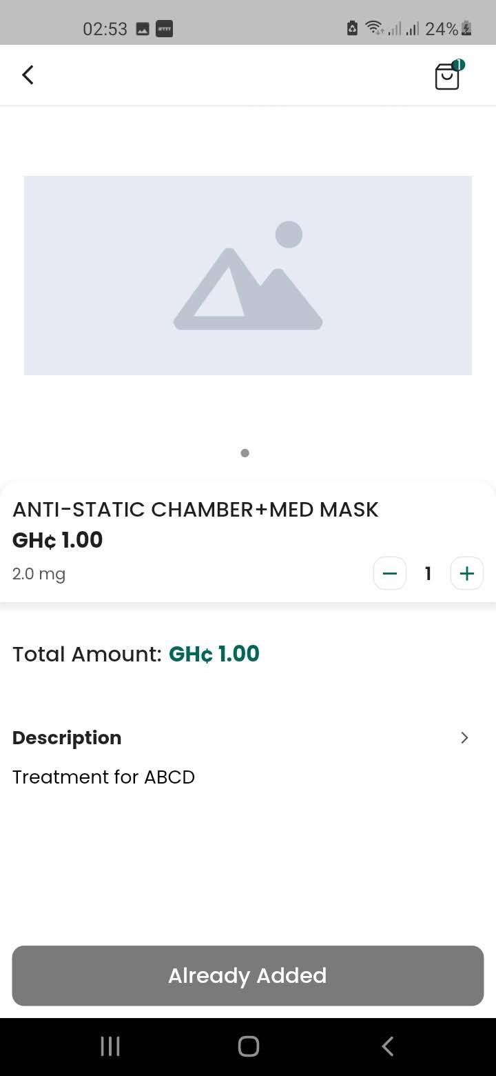
Task: Increase quantity with the plus button
Action: 467,573
